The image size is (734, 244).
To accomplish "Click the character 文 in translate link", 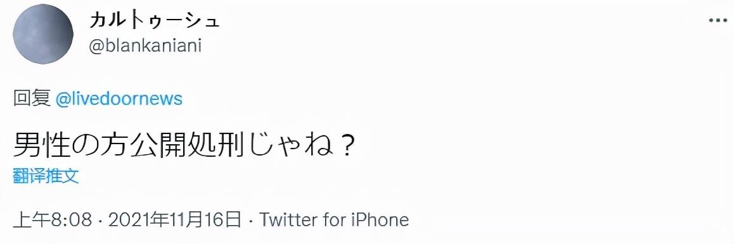I will click(x=71, y=176).
